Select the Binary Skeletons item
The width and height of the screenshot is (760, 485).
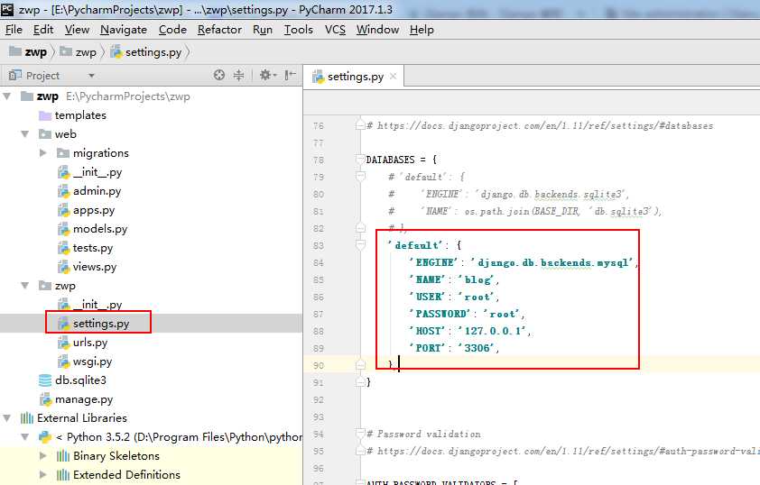tap(108, 456)
